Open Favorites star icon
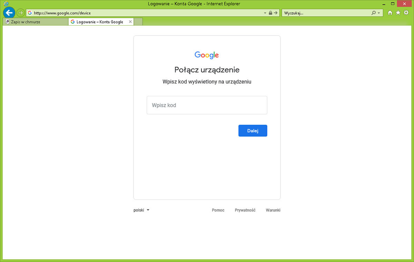The width and height of the screenshot is (414, 262). click(398, 13)
